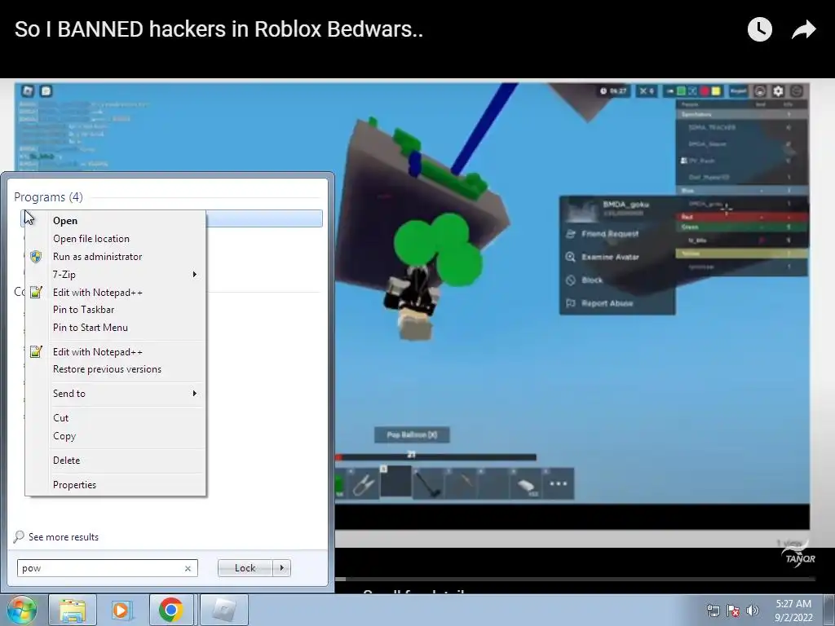Open the Roblox menu icon in video

click(x=28, y=91)
